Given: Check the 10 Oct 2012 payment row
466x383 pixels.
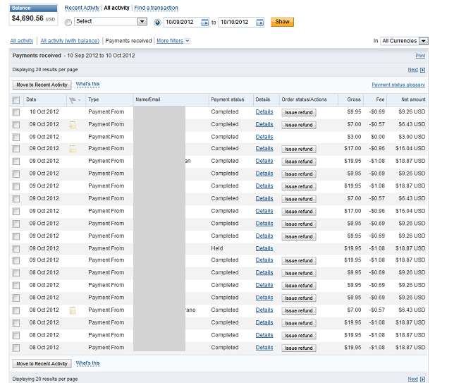Looking at the screenshot, I should click(16, 112).
